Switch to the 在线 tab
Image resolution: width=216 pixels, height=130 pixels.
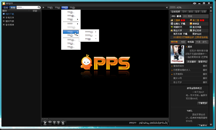click(6, 7)
